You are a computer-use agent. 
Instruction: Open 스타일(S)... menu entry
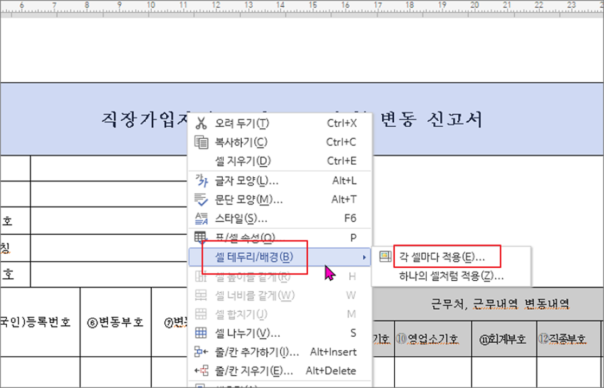[279, 218]
